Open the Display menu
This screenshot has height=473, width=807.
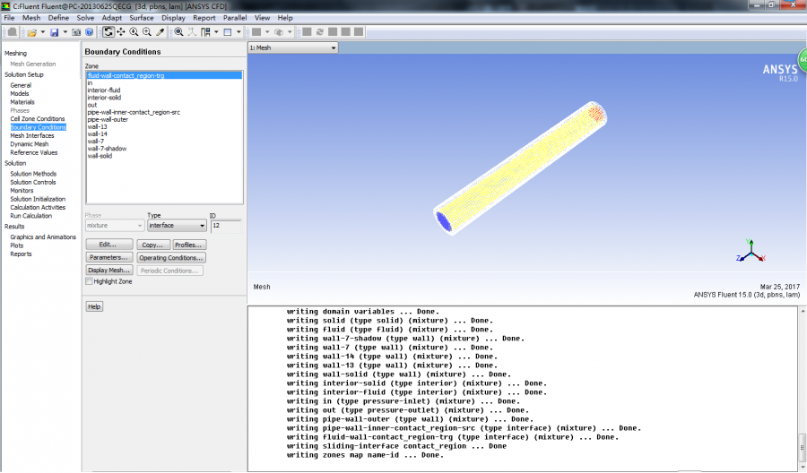173,18
